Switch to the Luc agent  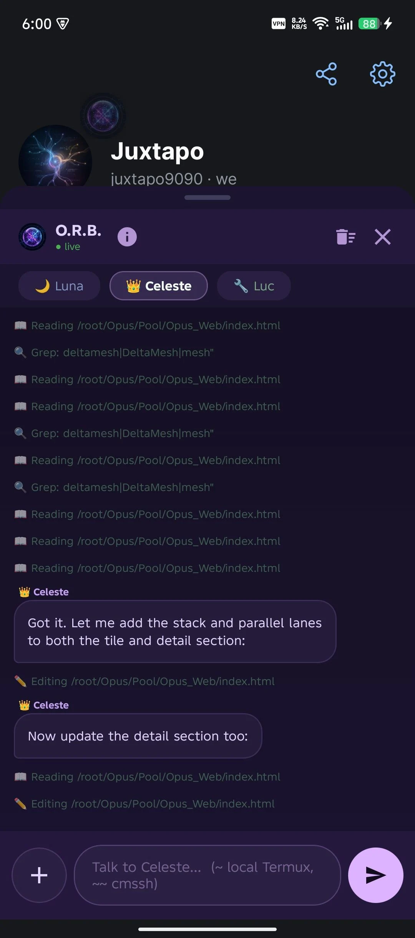[x=254, y=286]
